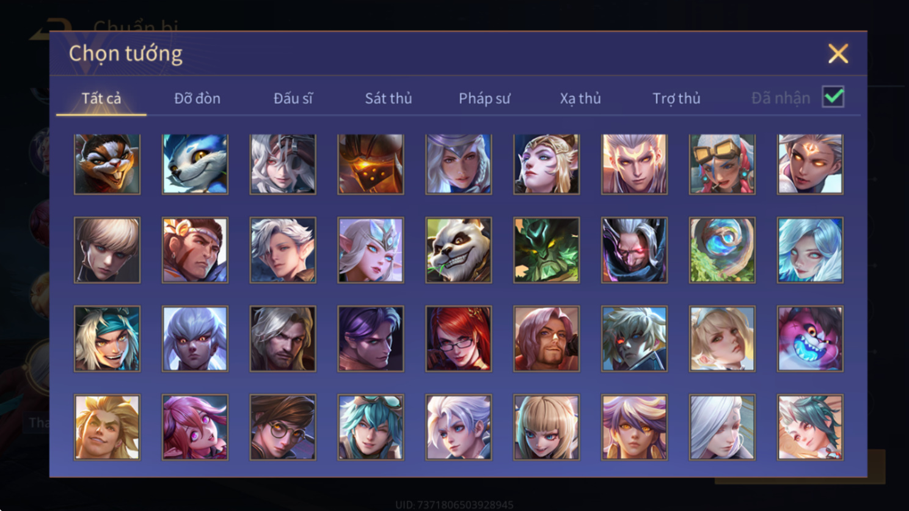
Task: Pick the brown-haired hero with round glasses
Action: click(283, 427)
